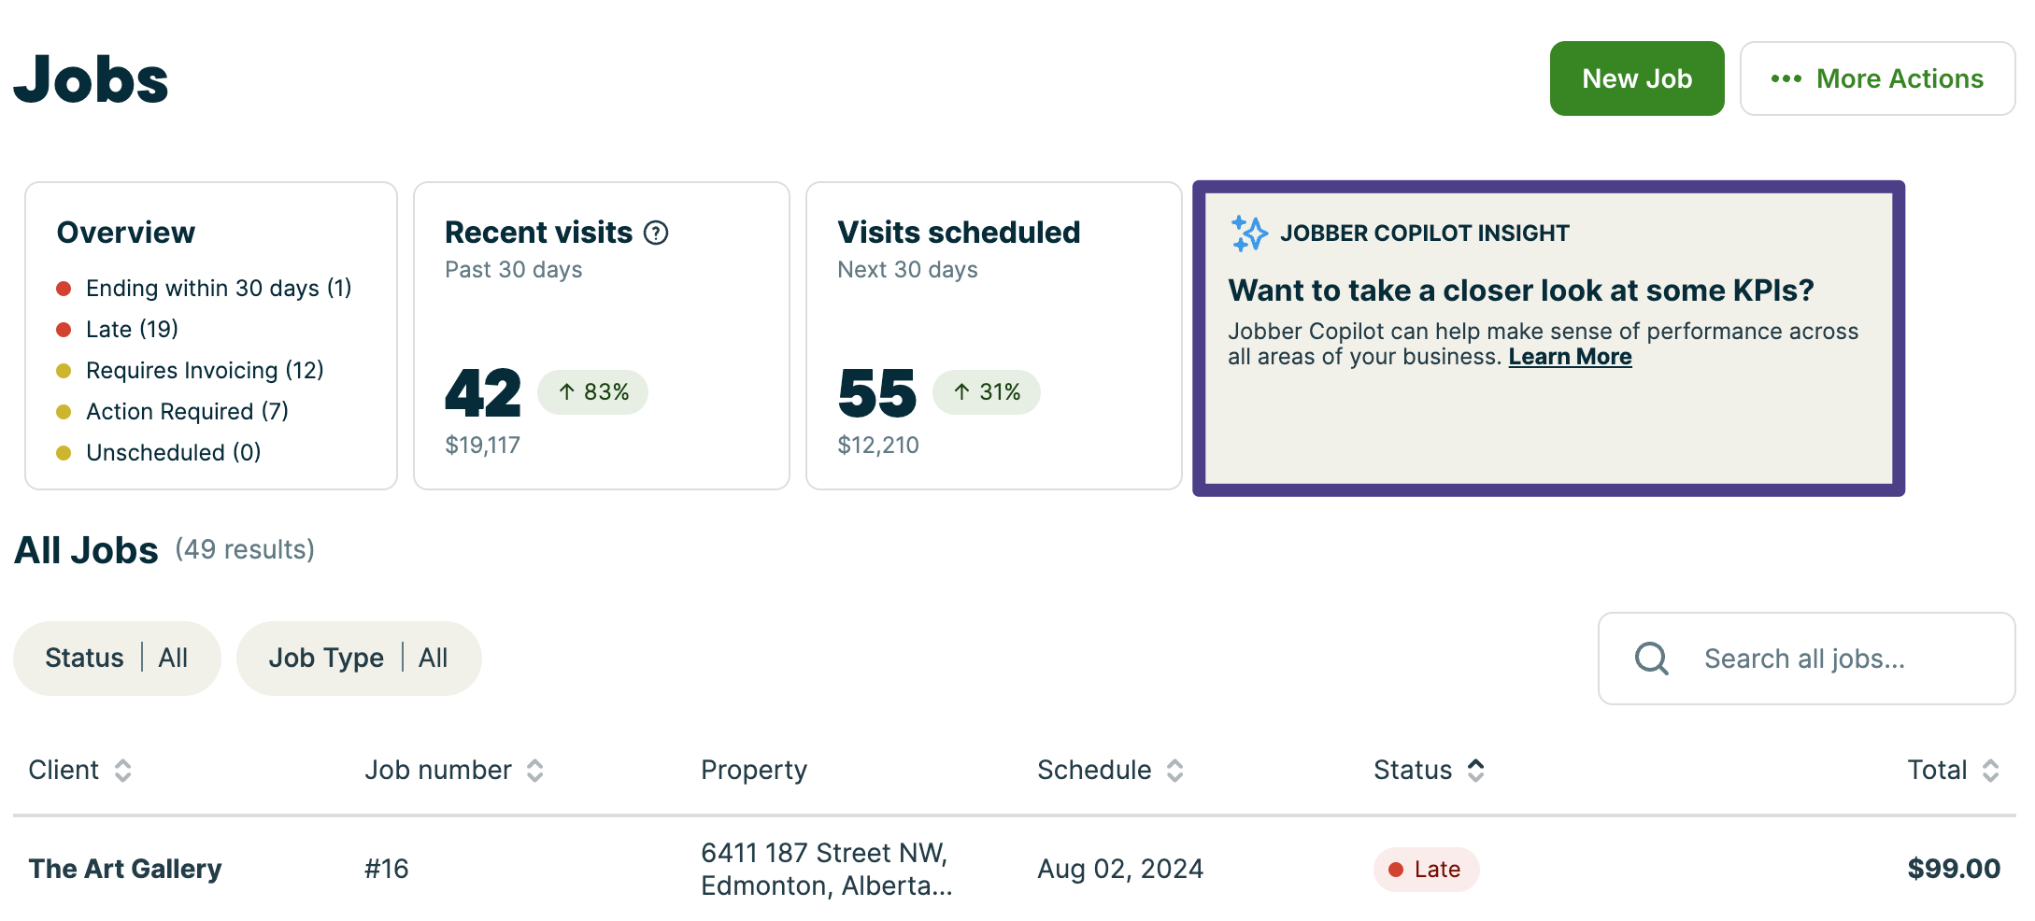The width and height of the screenshot is (2035, 921).
Task: Click the yellow dot beside Requires Invoicing
Action: tap(64, 370)
